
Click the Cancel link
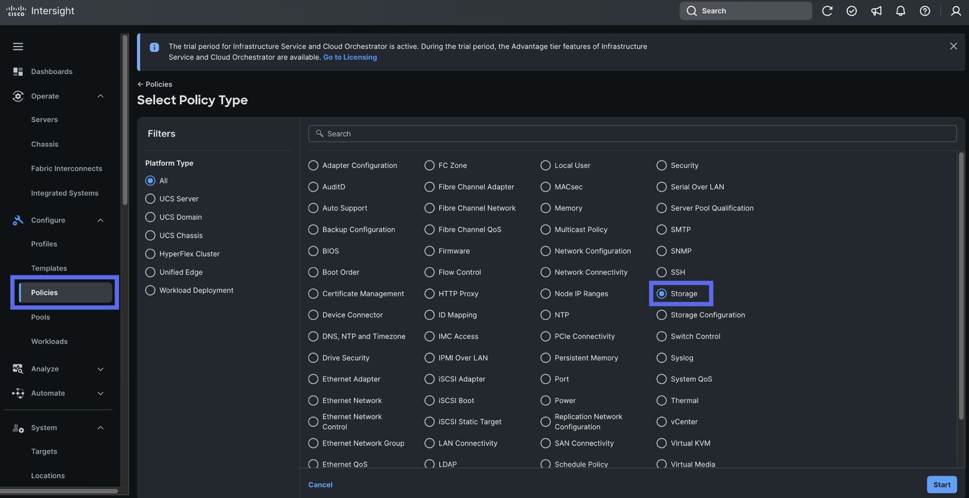pyautogui.click(x=320, y=485)
